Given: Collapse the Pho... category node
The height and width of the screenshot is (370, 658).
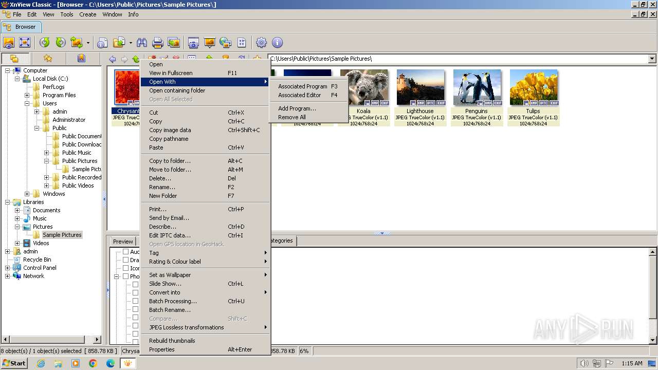Looking at the screenshot, I should pos(117,276).
